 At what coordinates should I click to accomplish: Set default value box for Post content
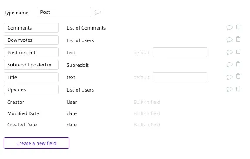(x=180, y=52)
